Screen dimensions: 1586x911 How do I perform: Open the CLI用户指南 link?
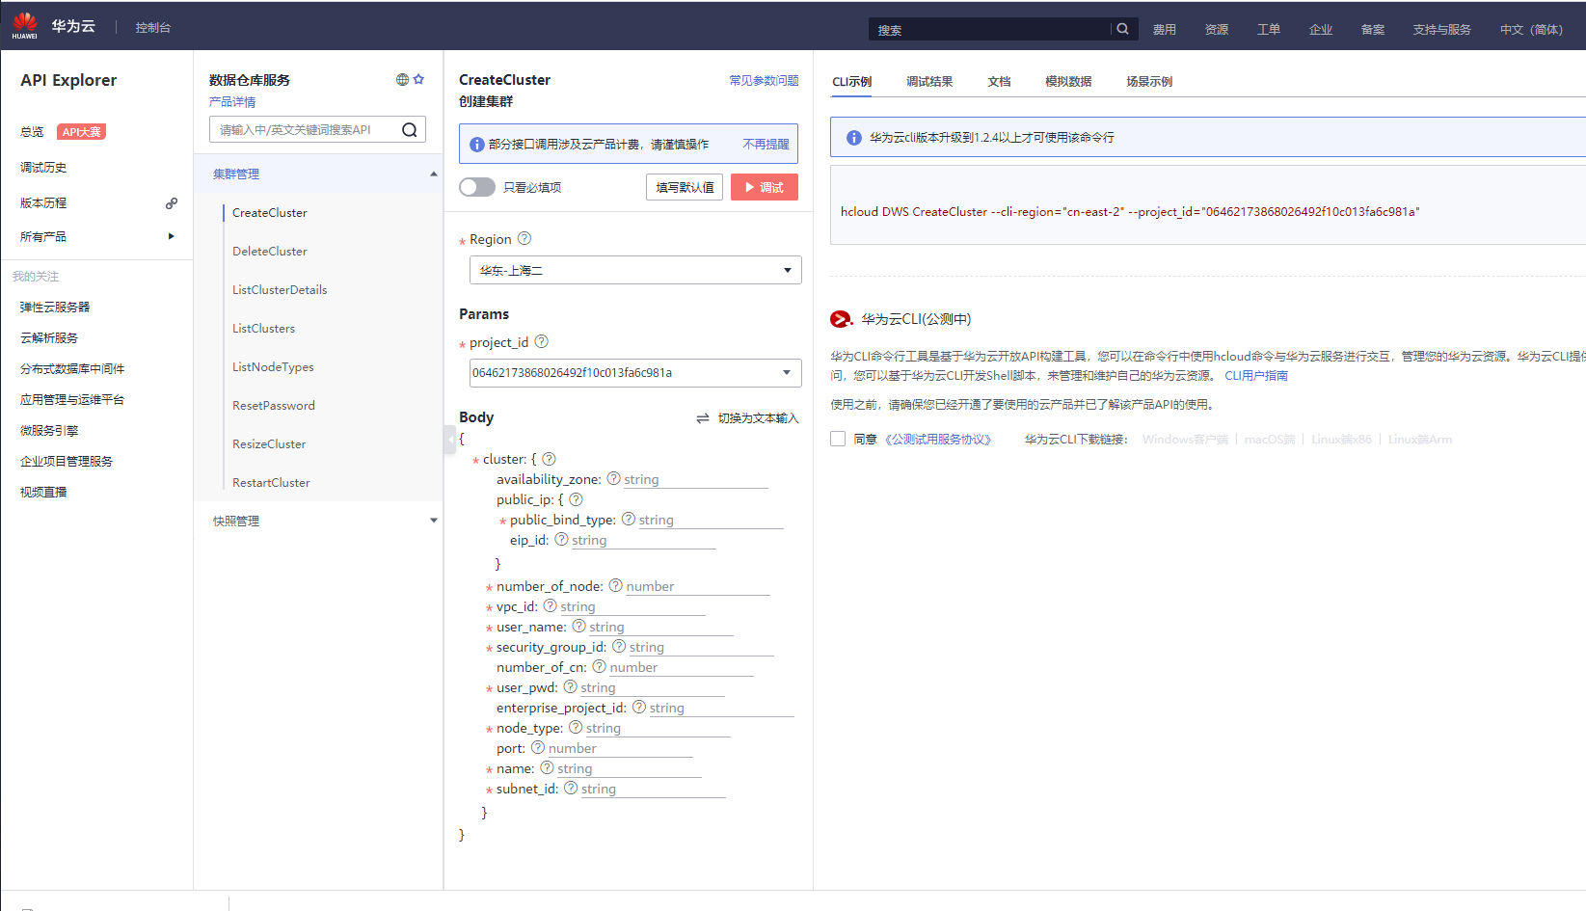[1256, 376]
